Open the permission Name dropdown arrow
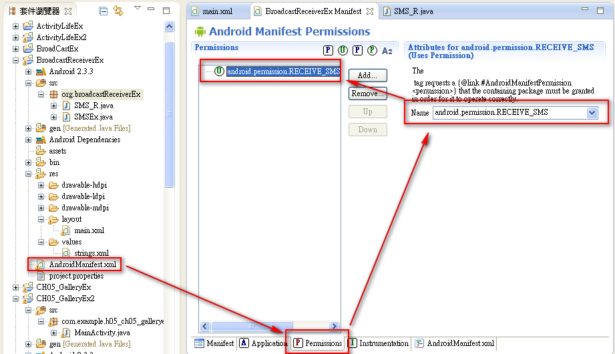Viewport: 615px width, 354px height. point(592,113)
